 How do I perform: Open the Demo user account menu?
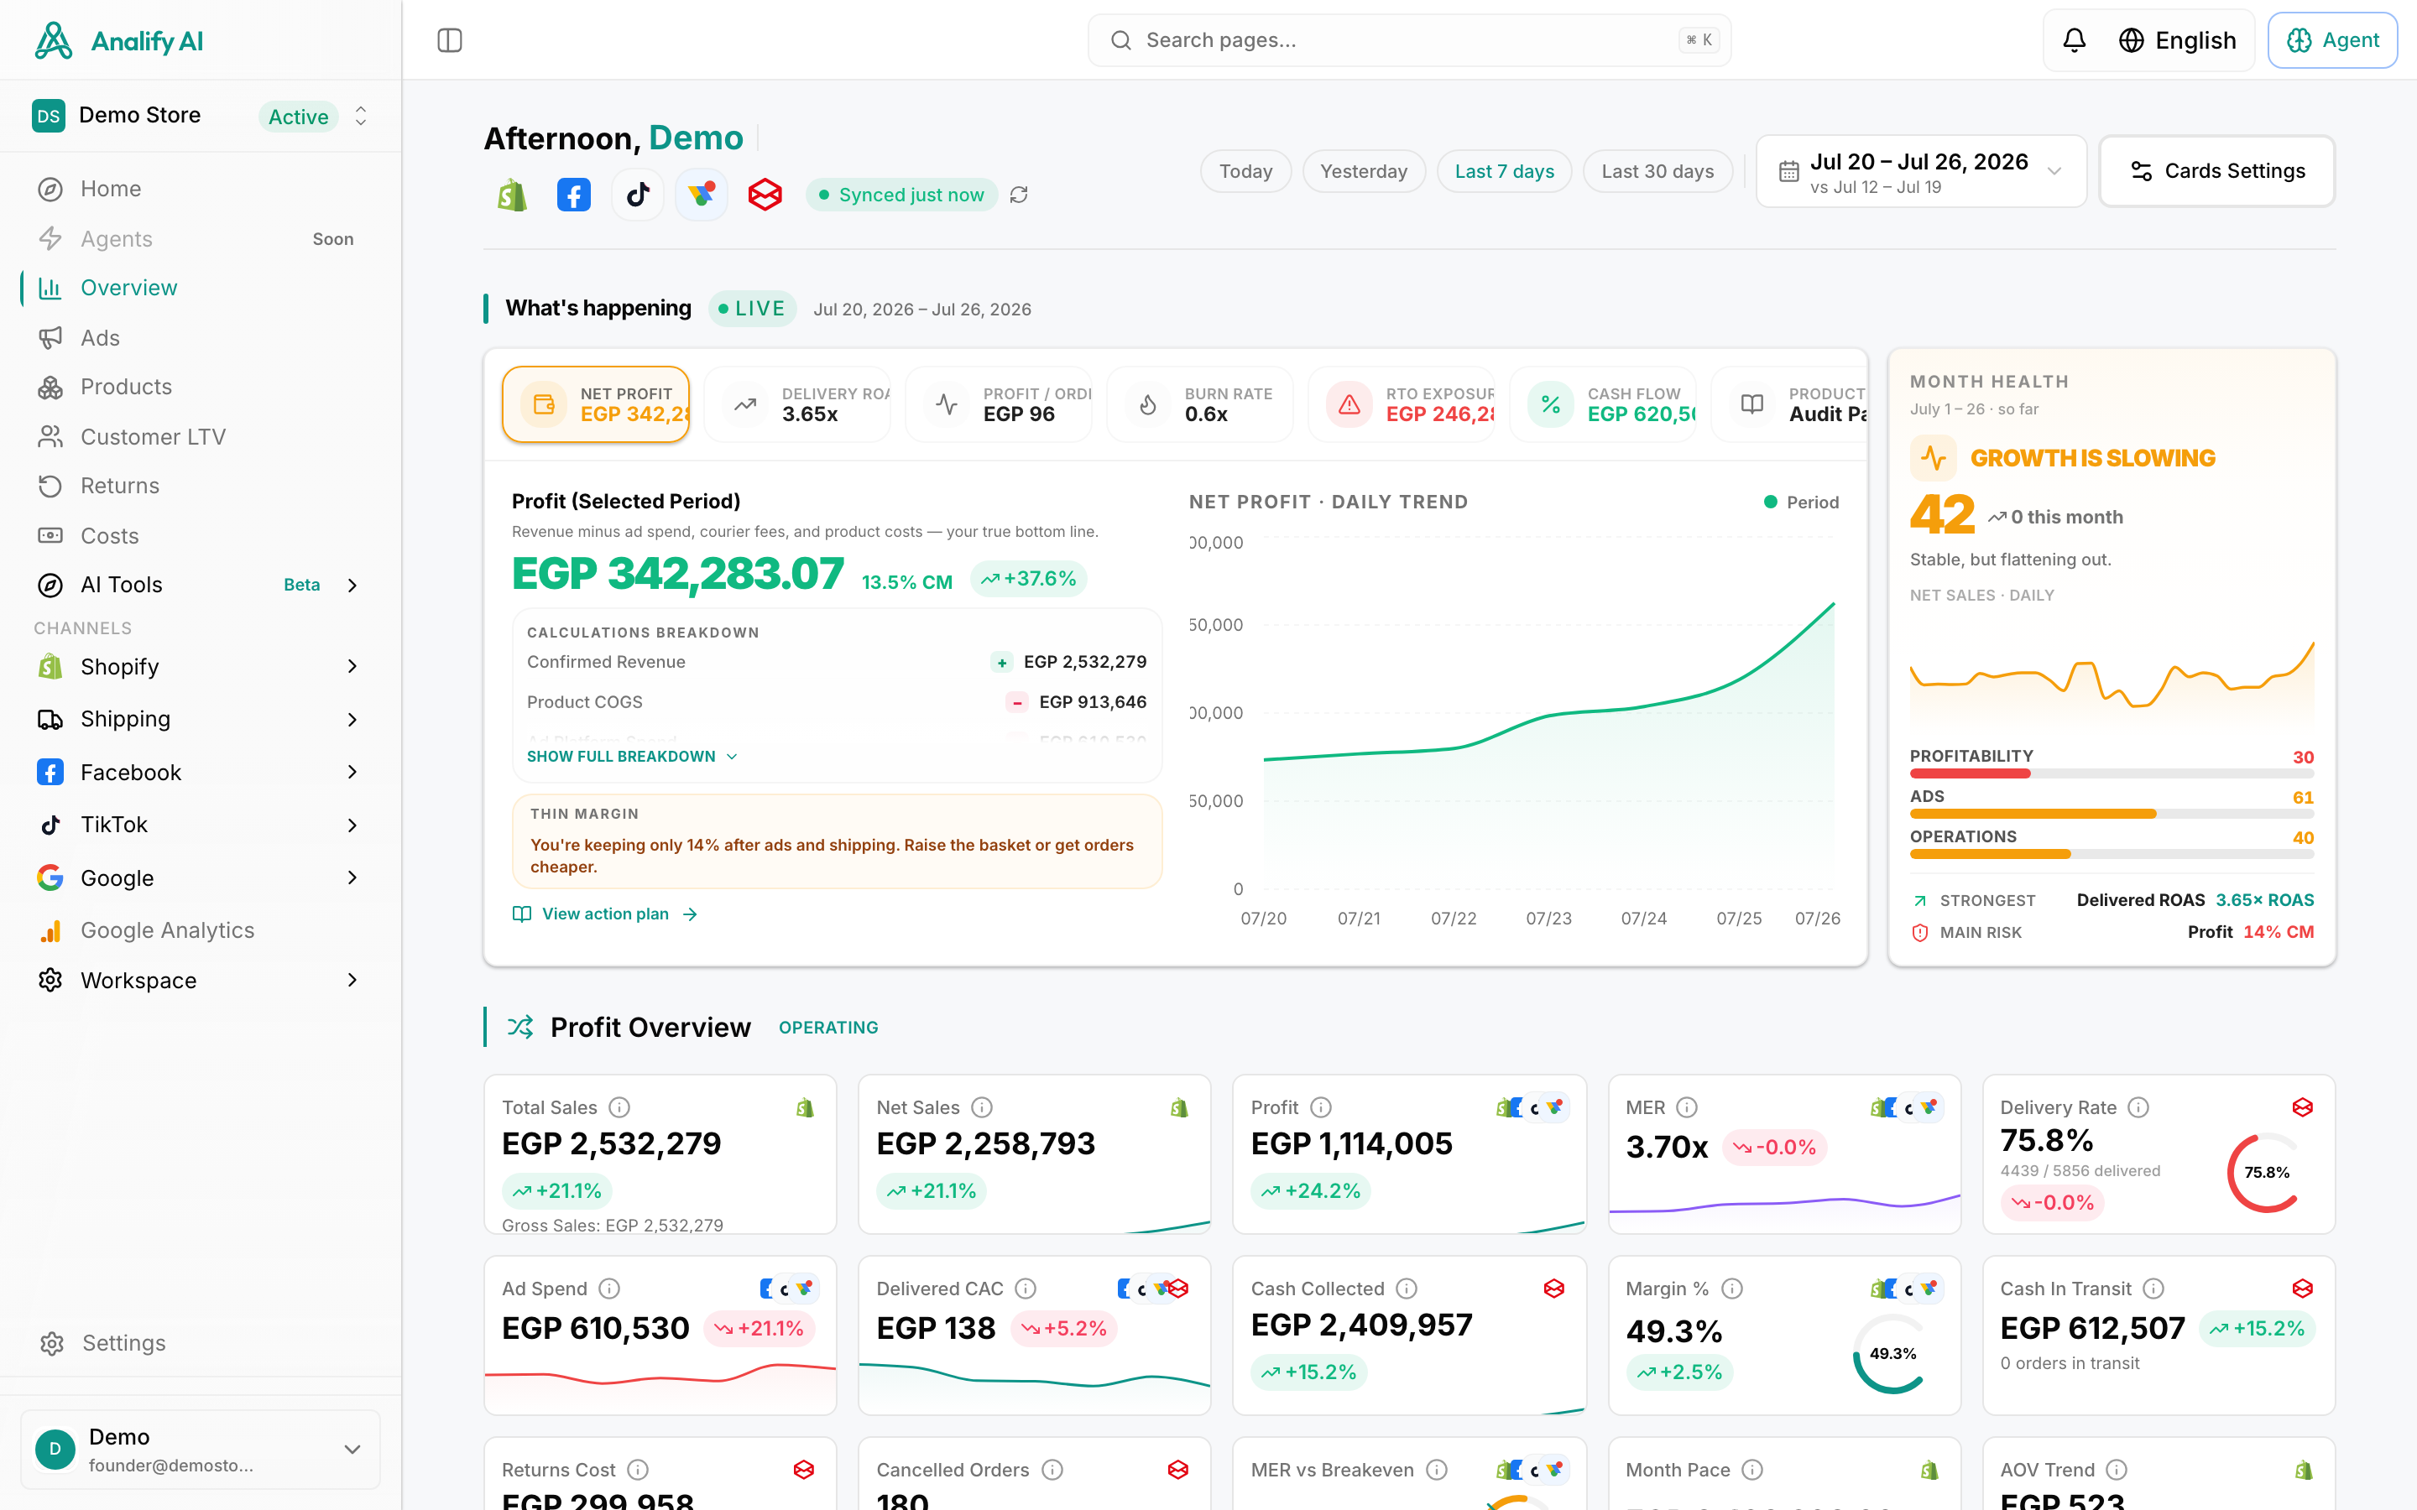pyautogui.click(x=201, y=1449)
